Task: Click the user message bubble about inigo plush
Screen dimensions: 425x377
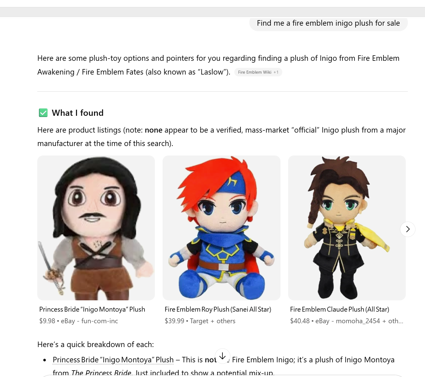Action: click(x=328, y=23)
